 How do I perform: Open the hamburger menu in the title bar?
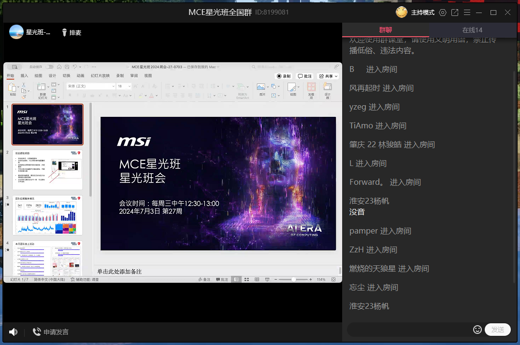tap(467, 13)
